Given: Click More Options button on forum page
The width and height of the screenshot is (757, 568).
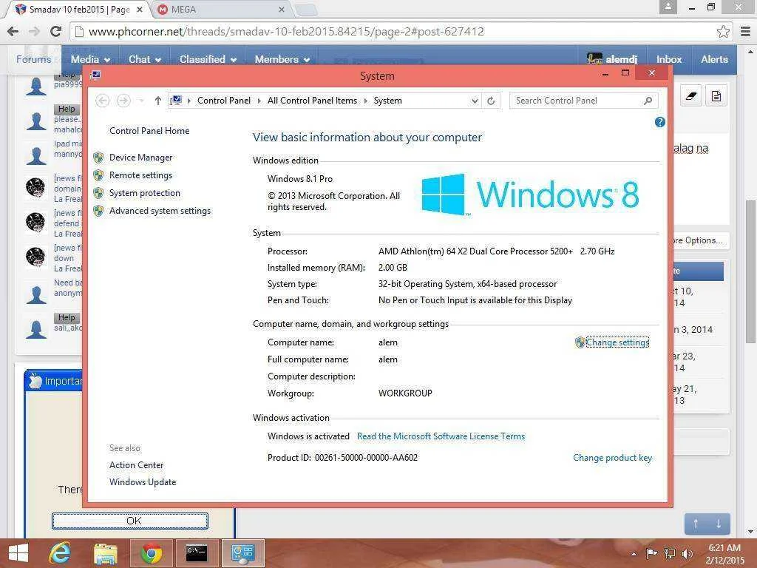Looking at the screenshot, I should pyautogui.click(x=700, y=240).
